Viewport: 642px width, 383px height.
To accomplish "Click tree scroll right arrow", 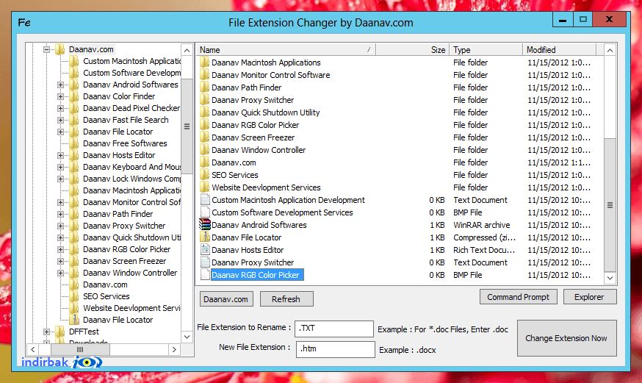I will [x=174, y=349].
